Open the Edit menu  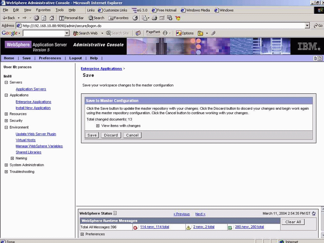(x=16, y=10)
